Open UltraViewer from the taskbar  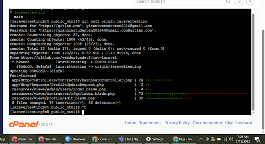point(76,139)
